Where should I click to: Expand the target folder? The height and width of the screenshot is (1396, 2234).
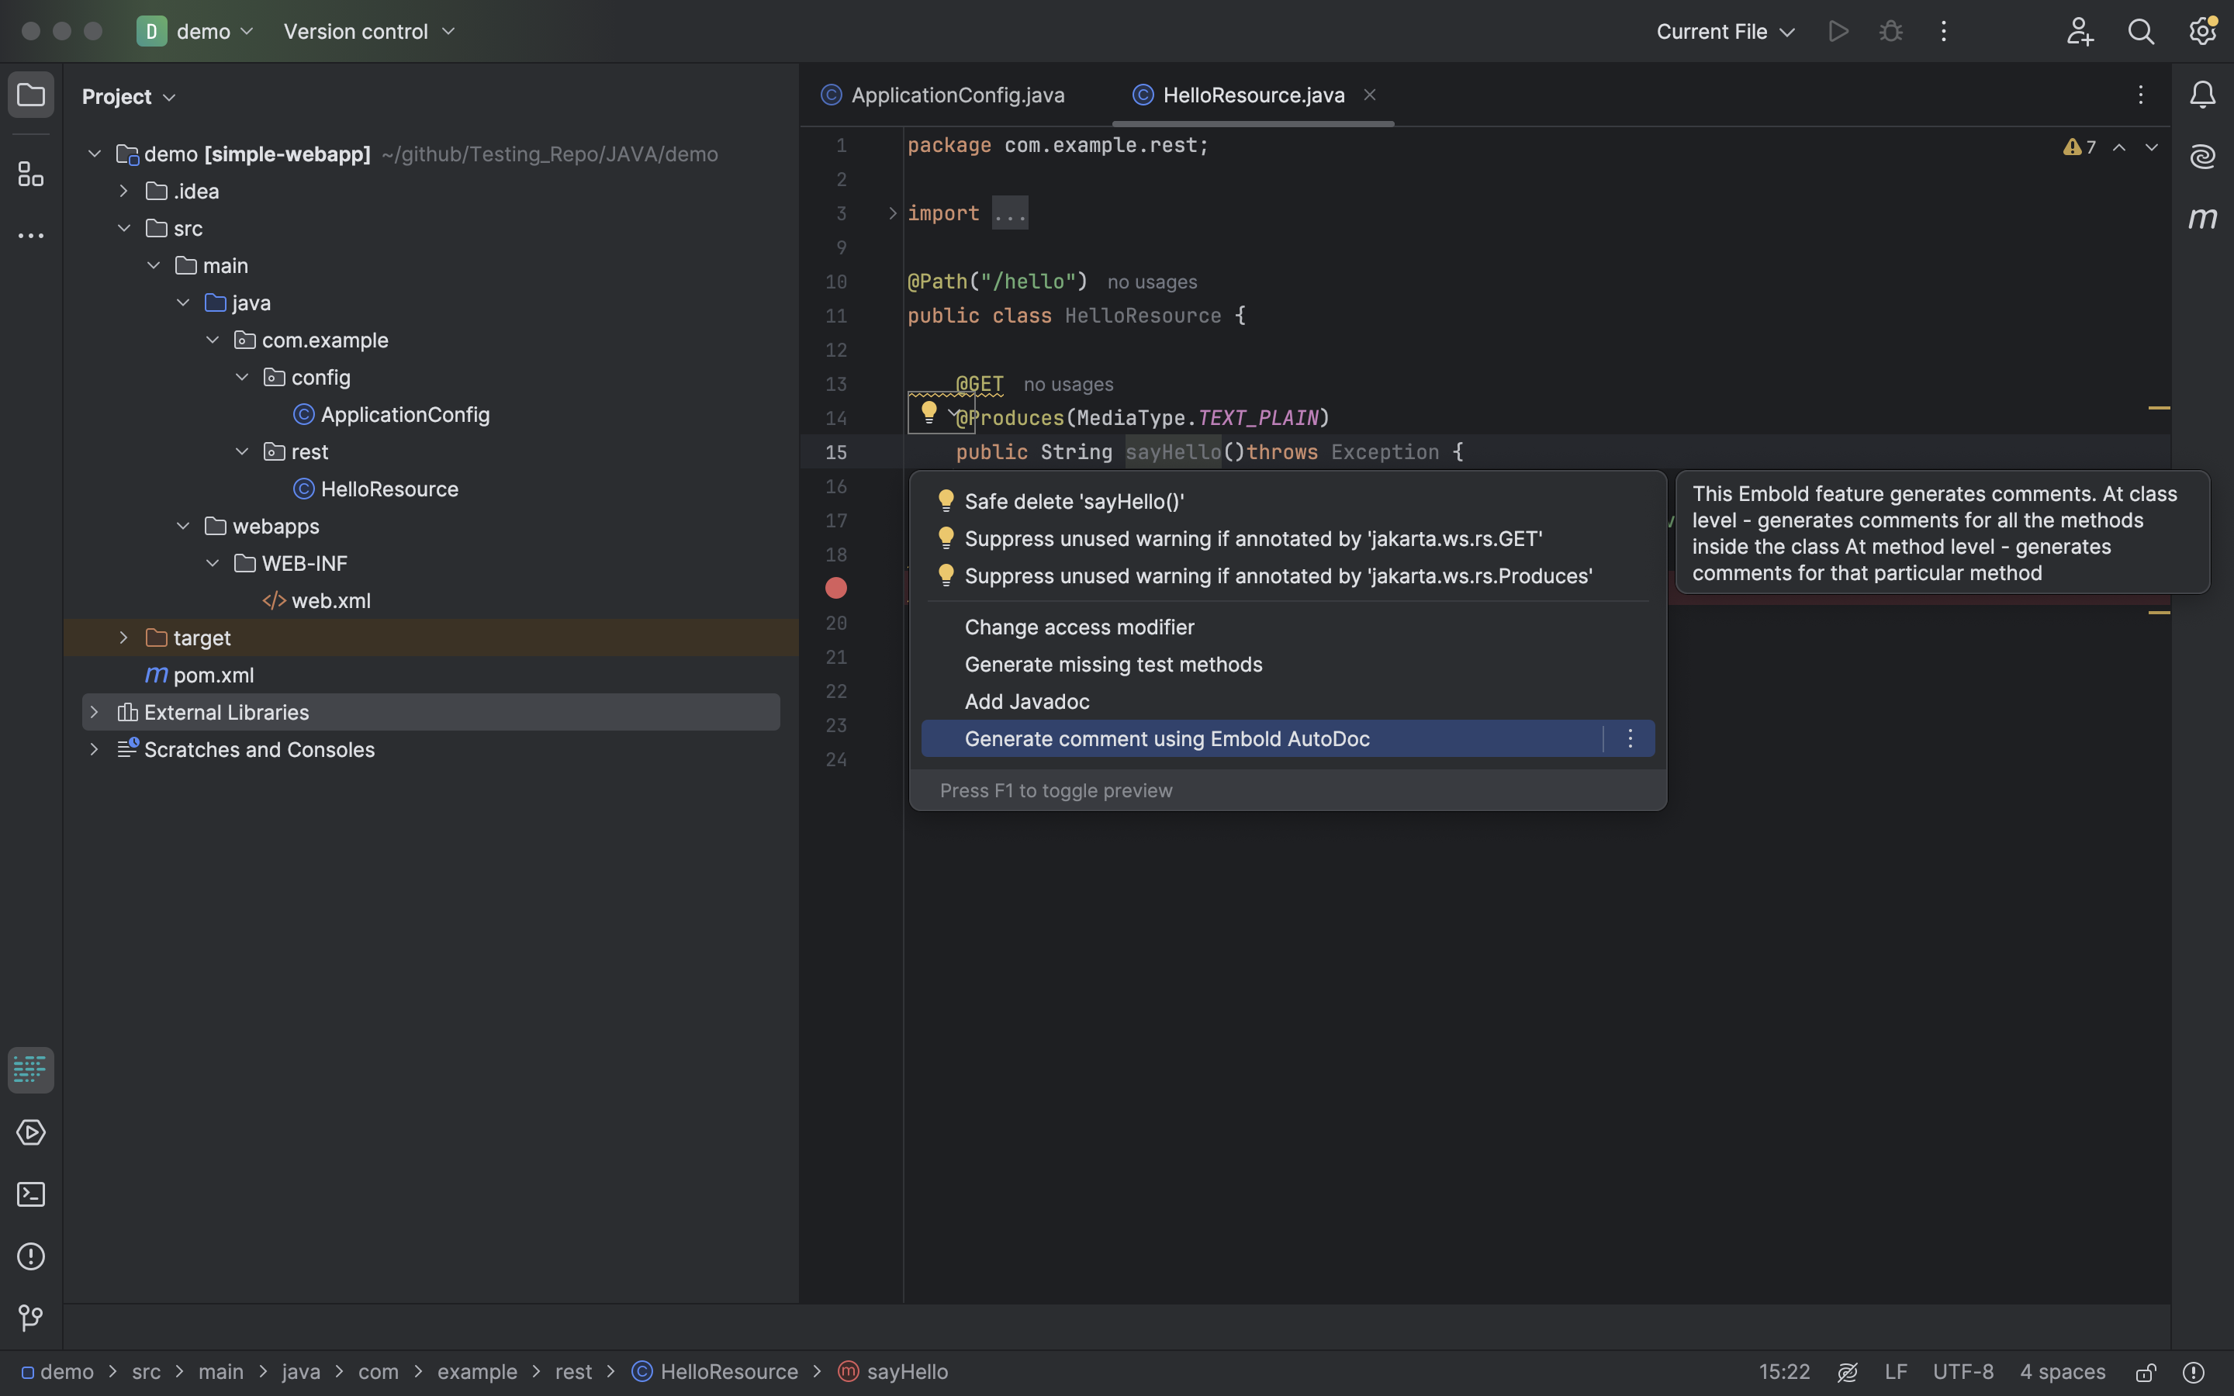click(x=123, y=638)
